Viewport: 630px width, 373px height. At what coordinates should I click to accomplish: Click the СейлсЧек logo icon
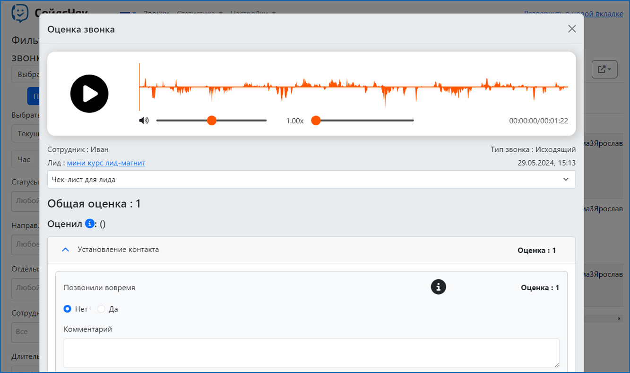(x=20, y=13)
